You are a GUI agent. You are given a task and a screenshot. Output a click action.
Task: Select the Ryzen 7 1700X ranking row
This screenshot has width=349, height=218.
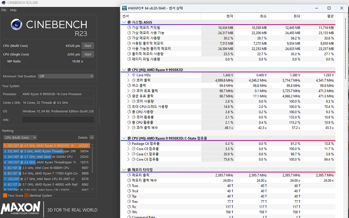point(46,173)
